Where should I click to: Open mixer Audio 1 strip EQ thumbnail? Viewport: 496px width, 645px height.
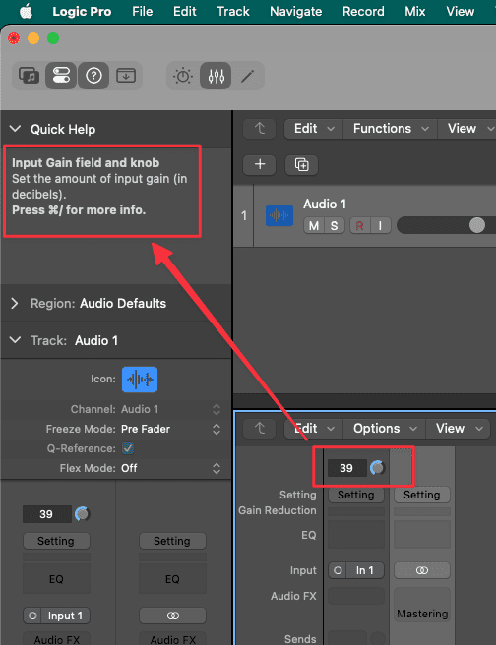(356, 535)
